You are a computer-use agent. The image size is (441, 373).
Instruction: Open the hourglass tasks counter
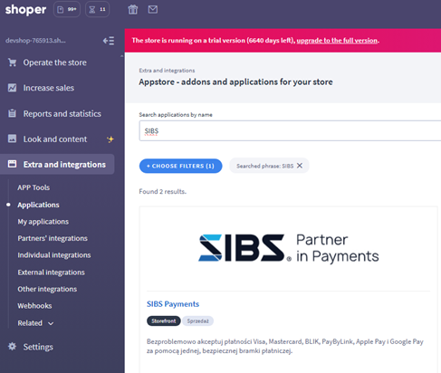(97, 10)
